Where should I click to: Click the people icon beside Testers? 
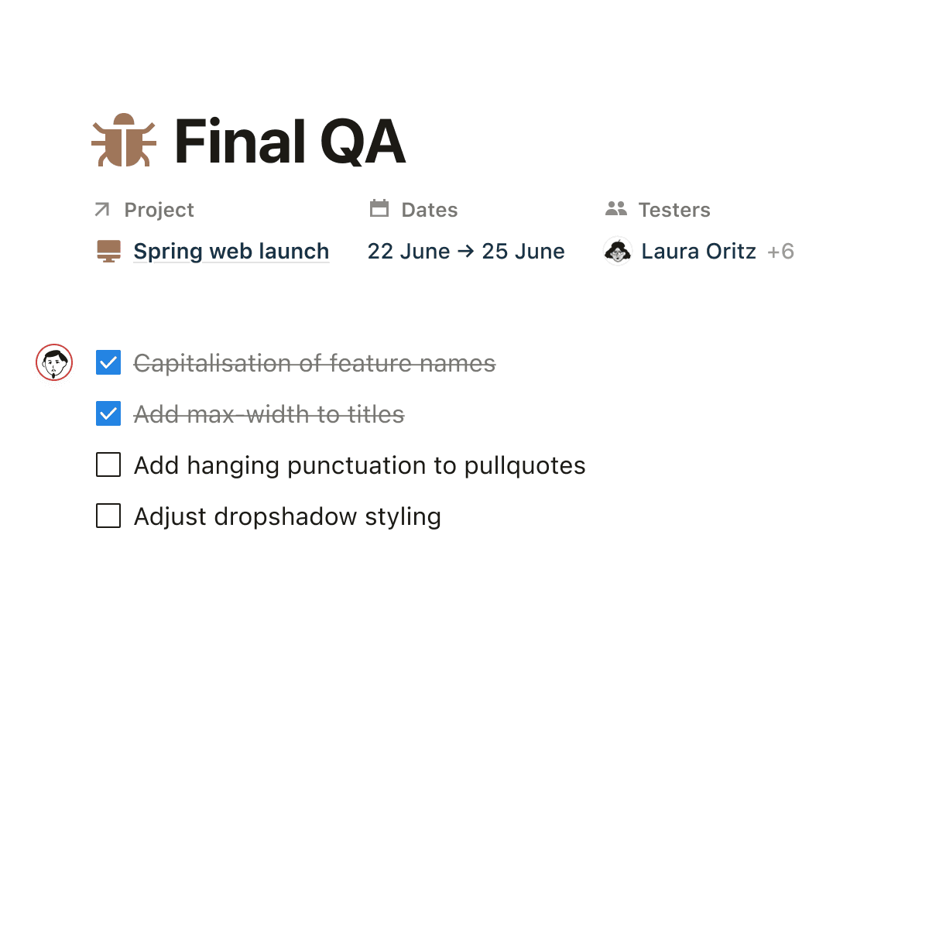tap(616, 208)
